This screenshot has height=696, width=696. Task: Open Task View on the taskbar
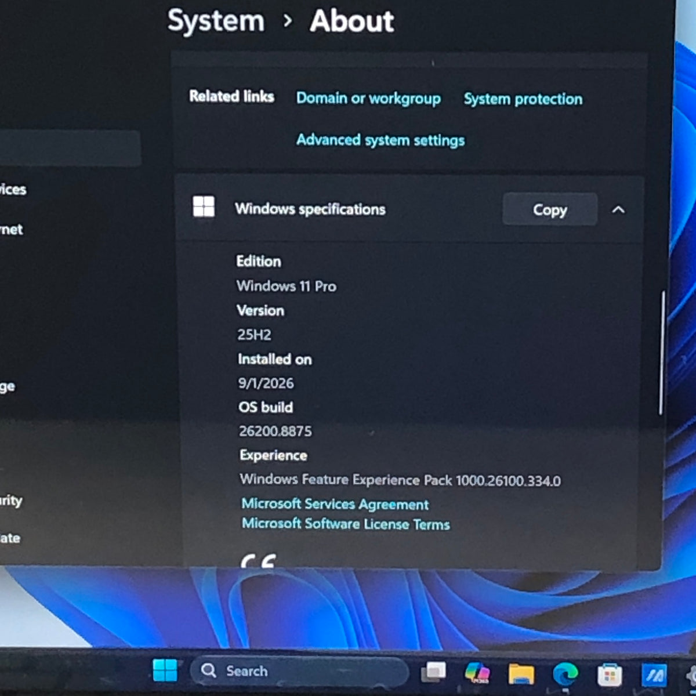pyautogui.click(x=433, y=673)
